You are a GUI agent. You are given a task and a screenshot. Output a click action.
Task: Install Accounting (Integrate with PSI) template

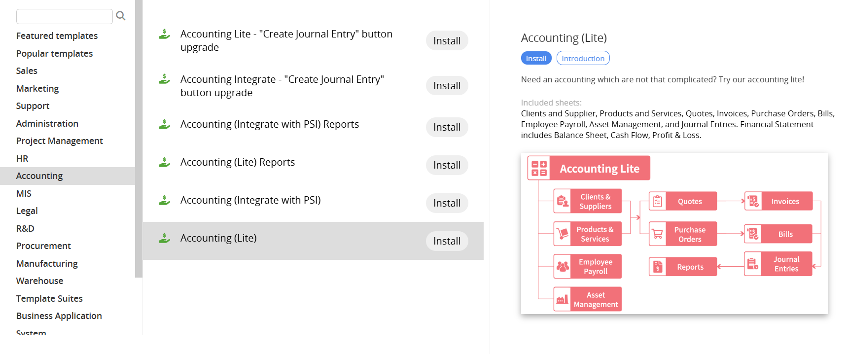coord(447,203)
